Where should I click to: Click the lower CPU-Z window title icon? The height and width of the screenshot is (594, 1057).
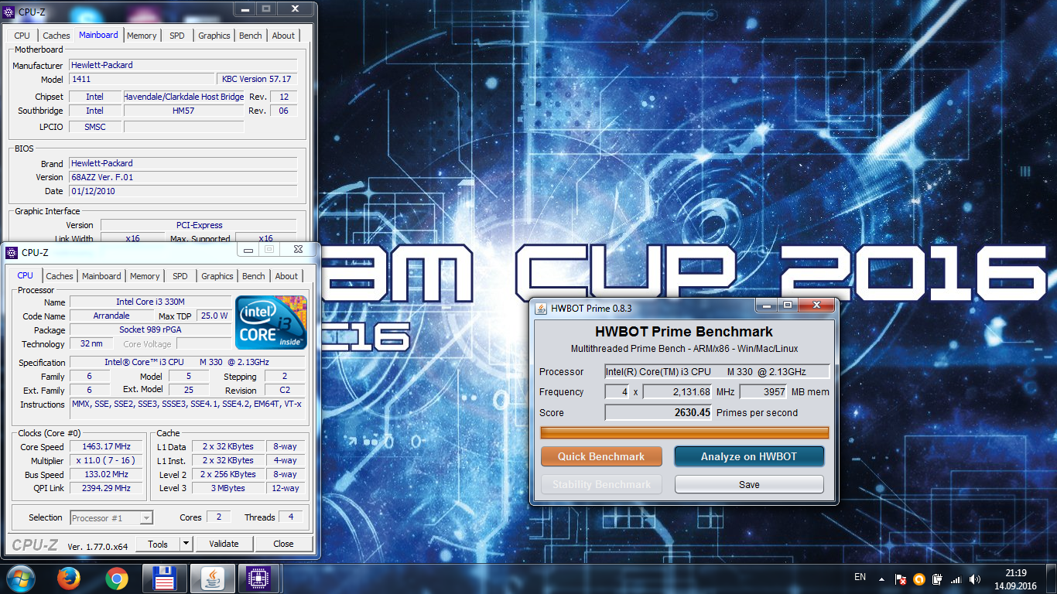pyautogui.click(x=11, y=252)
